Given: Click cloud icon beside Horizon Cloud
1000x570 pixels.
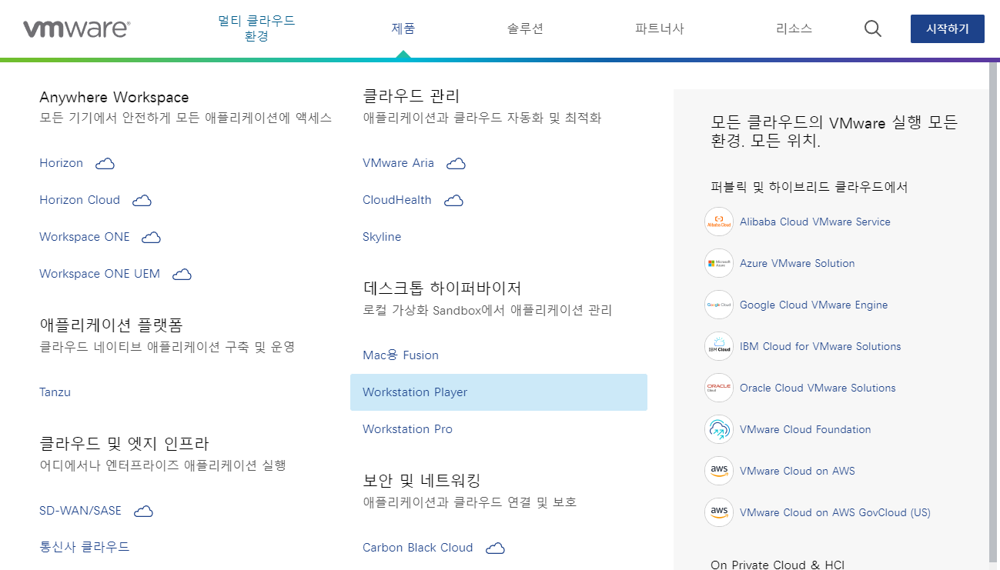Looking at the screenshot, I should (142, 200).
